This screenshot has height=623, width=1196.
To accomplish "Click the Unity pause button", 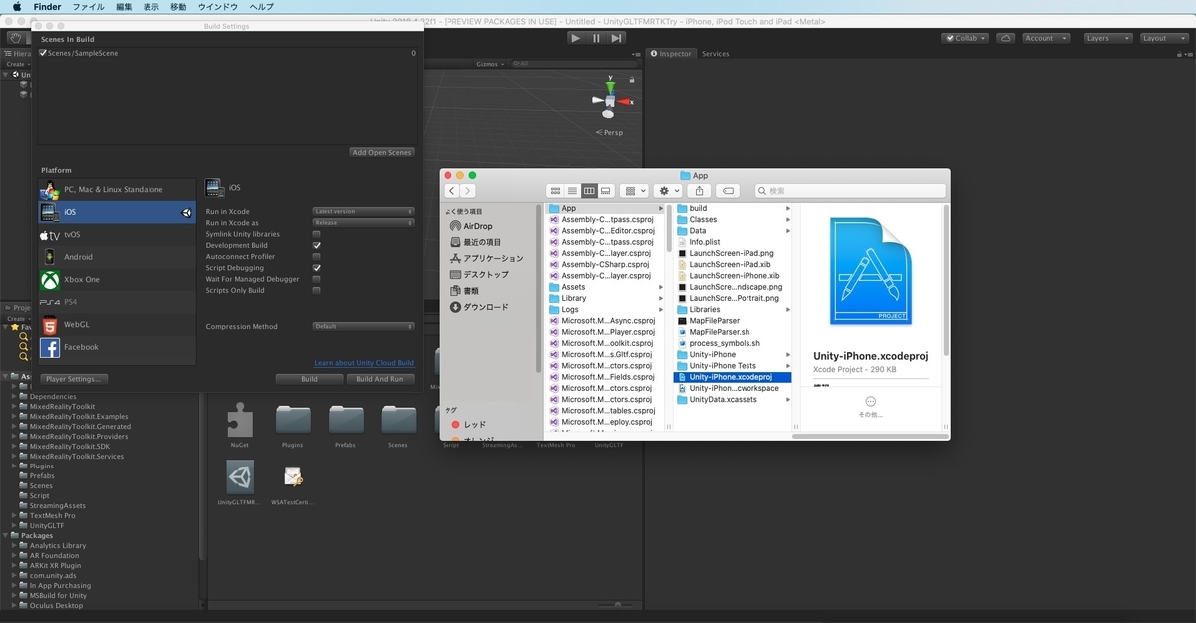I will [x=596, y=38].
